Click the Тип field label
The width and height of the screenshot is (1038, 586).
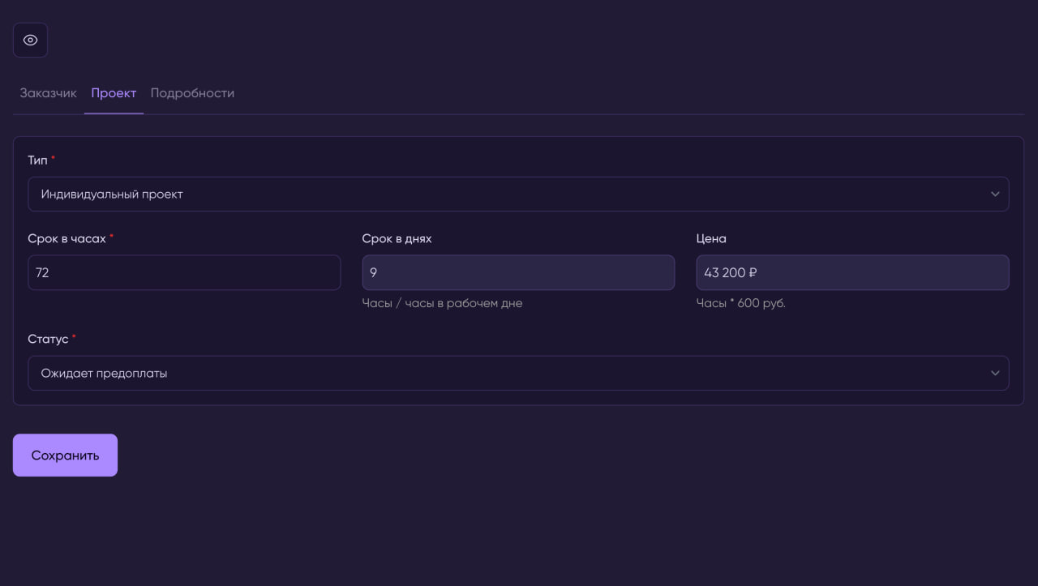37,160
